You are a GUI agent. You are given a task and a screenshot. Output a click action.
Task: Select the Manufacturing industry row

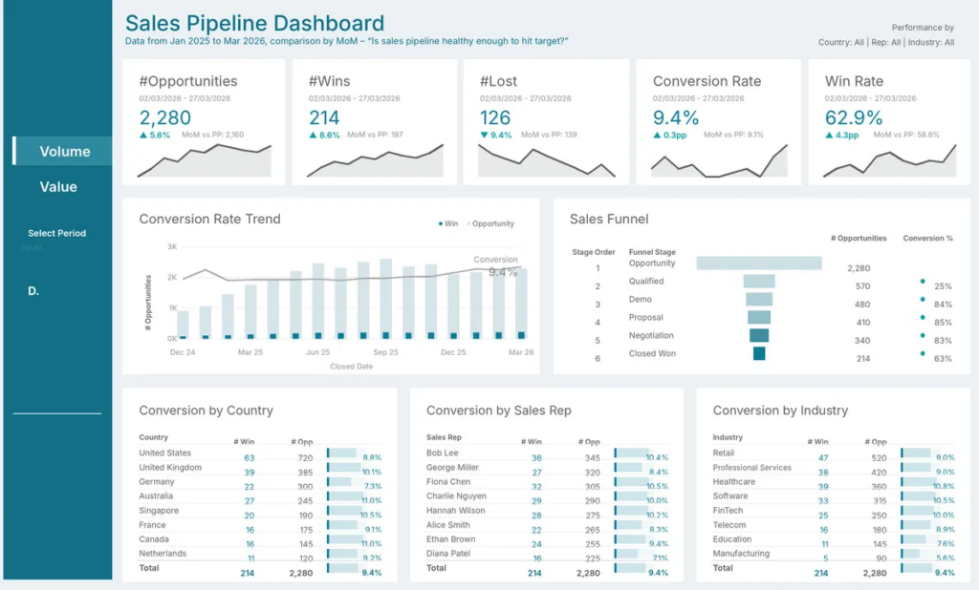[x=834, y=555]
